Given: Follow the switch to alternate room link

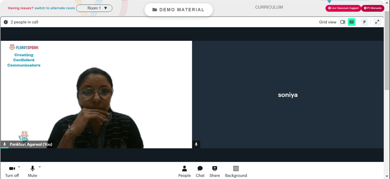Looking at the screenshot, I should (x=55, y=8).
